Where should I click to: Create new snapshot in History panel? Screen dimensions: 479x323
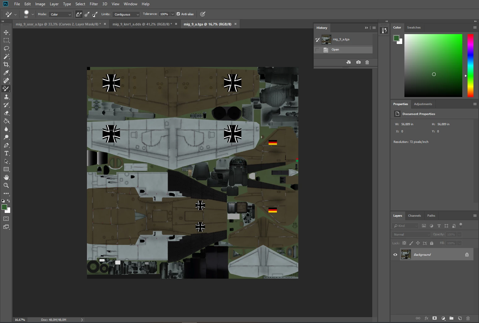[x=358, y=62]
